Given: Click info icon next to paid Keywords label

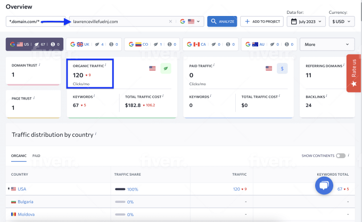Looking at the screenshot, I should (x=211, y=96).
